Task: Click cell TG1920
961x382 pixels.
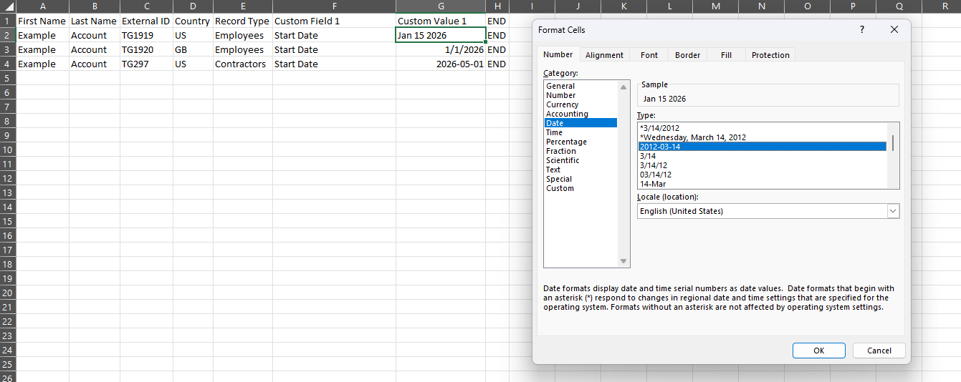Action: 146,49
